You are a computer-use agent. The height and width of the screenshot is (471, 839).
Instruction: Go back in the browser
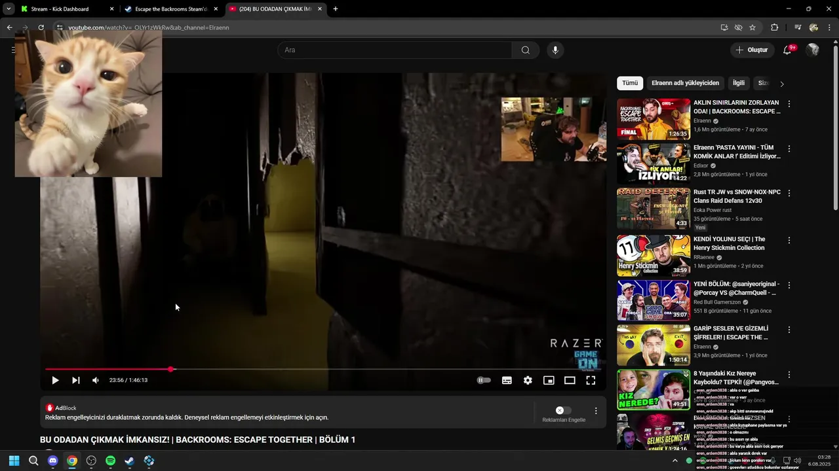(9, 27)
